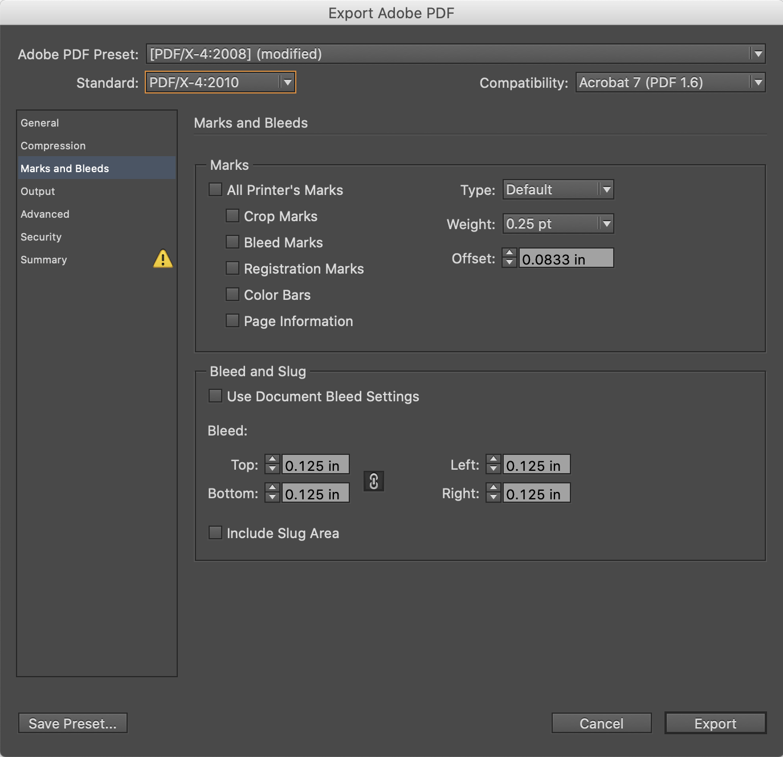The image size is (783, 757).
Task: Click the Top bleed input field
Action: coord(316,465)
